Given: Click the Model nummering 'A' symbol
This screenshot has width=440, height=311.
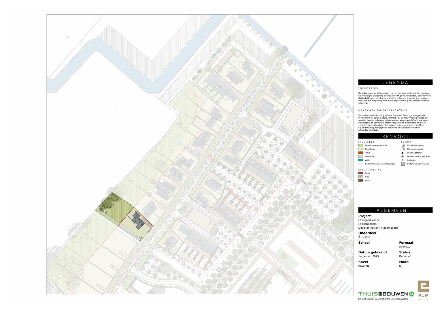Looking at the screenshot, I should coord(403,145).
